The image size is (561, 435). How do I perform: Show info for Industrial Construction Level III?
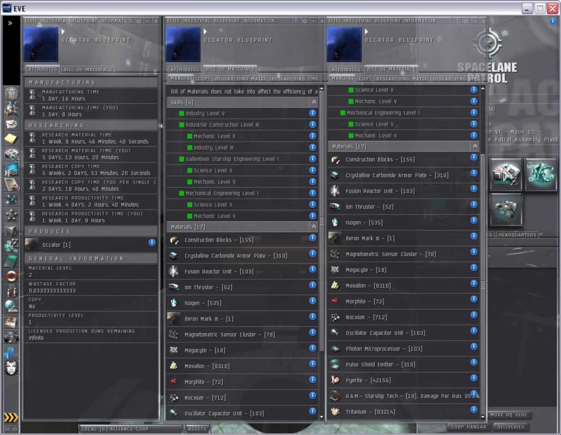coord(312,125)
